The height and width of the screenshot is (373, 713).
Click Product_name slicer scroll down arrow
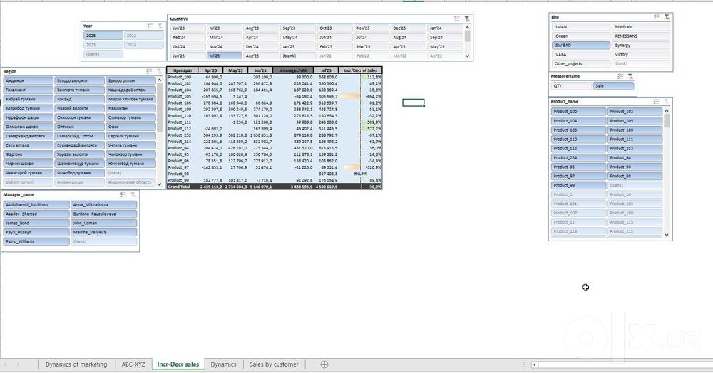click(x=667, y=235)
